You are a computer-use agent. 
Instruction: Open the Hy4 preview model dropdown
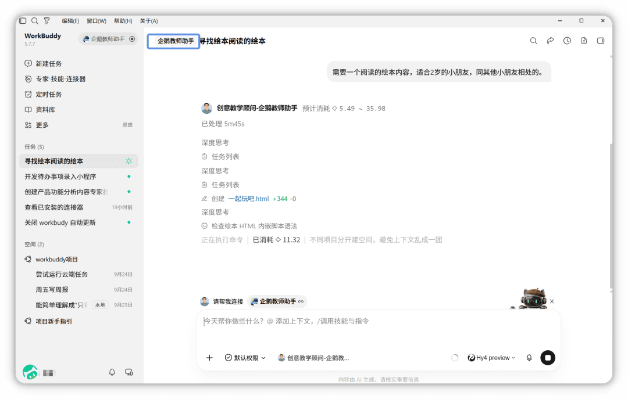[491, 358]
